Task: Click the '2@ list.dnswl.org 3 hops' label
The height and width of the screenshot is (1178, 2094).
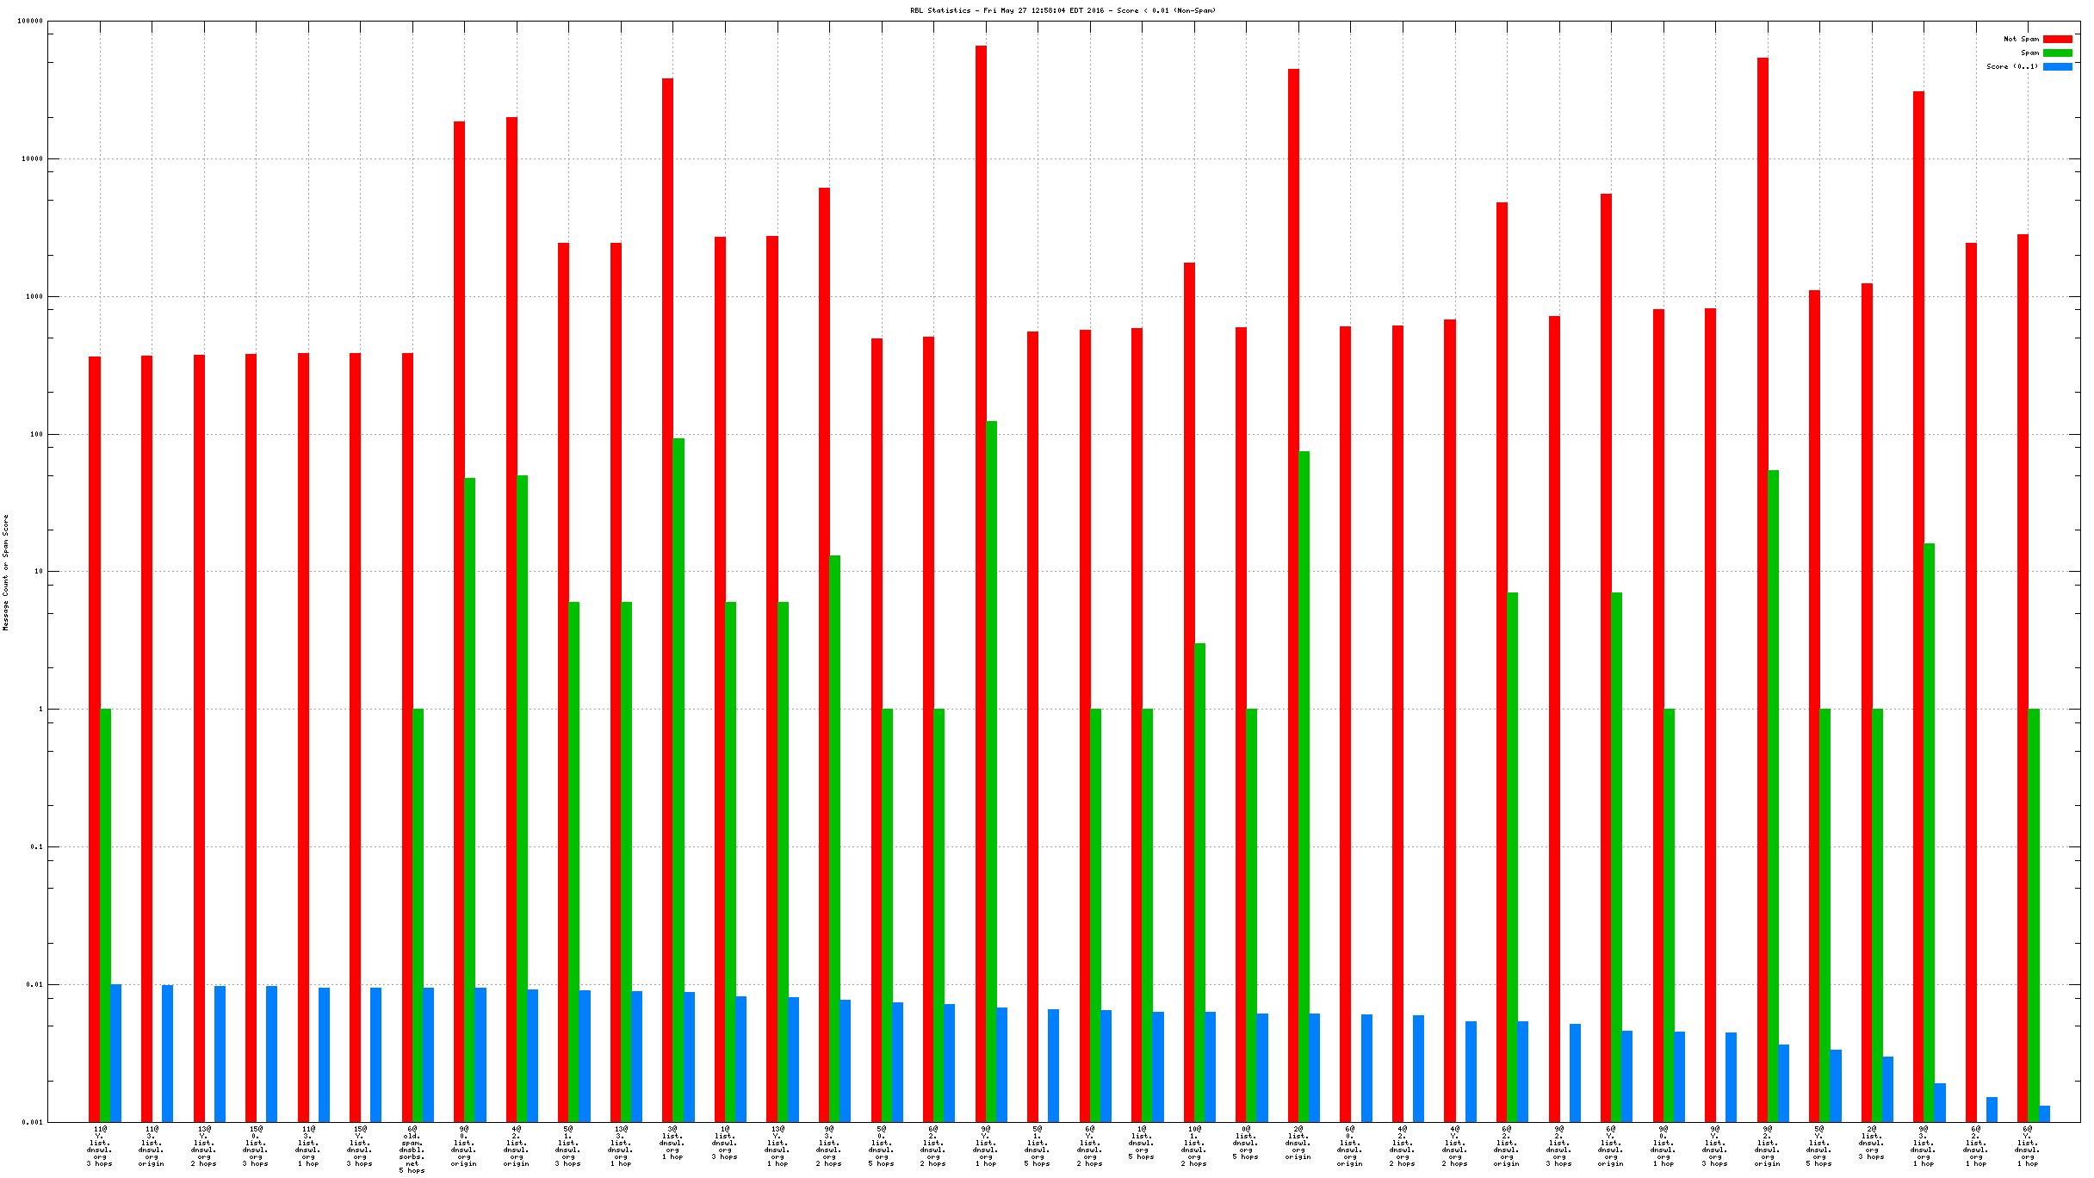Action: pyautogui.click(x=1872, y=1143)
